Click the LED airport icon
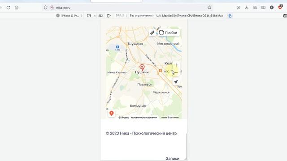Screen dimensions: 287x161 pyautogui.click(x=117, y=48)
